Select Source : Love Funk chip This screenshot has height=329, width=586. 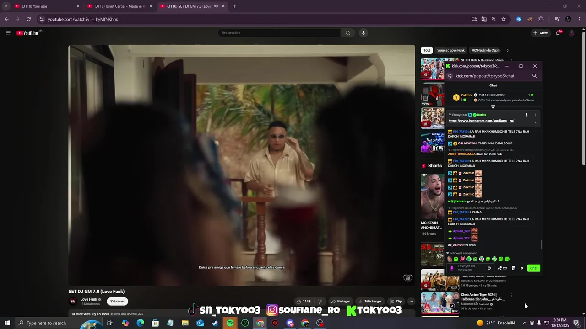click(x=450, y=50)
